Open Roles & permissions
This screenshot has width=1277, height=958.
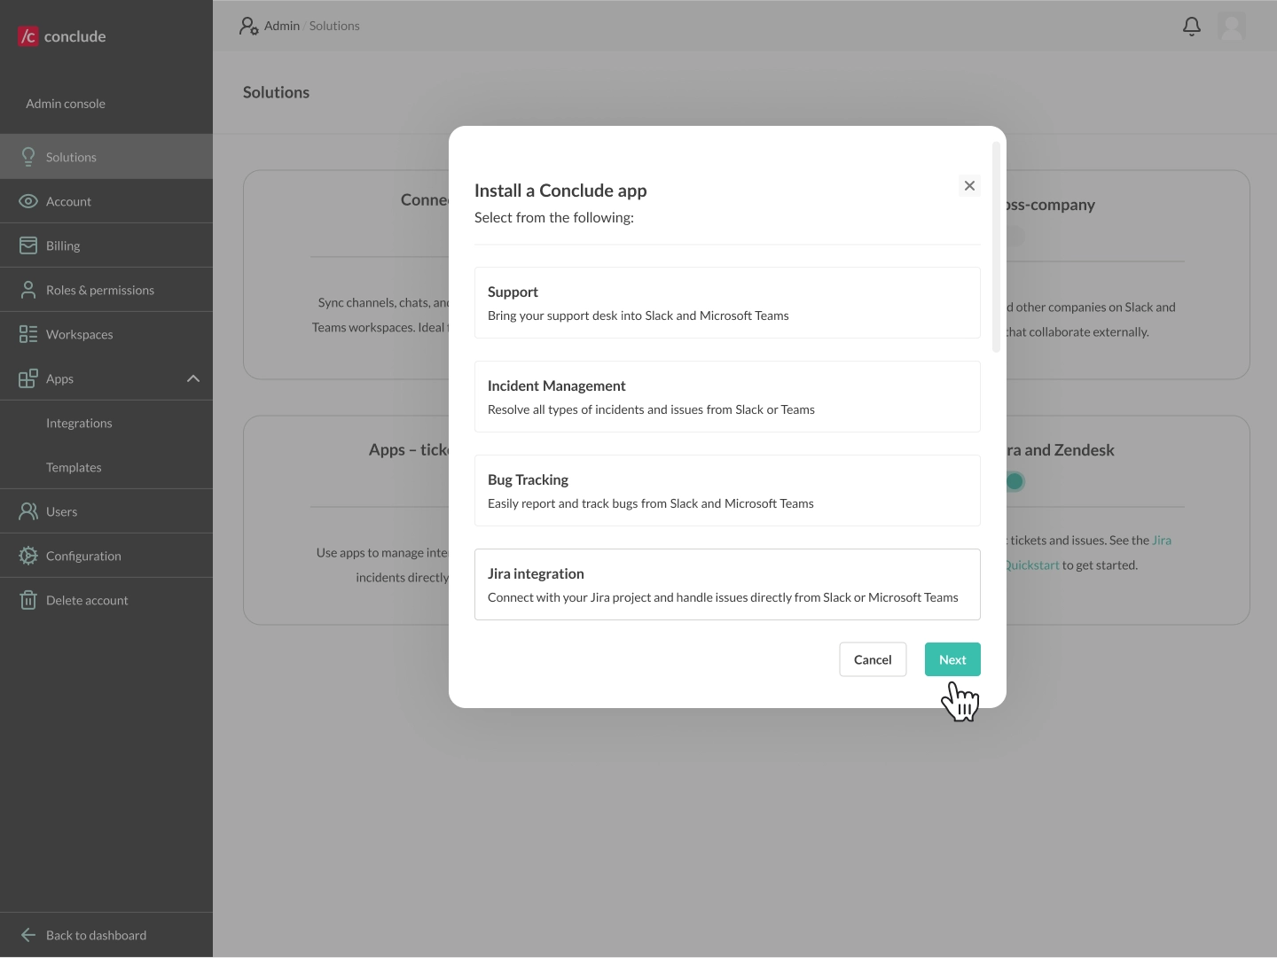click(x=106, y=290)
